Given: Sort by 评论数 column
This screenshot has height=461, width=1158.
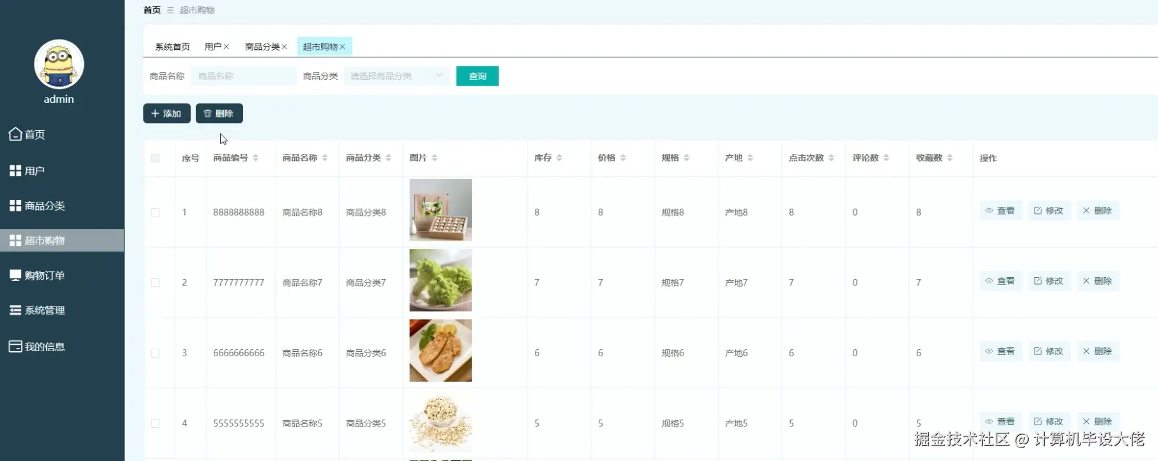Looking at the screenshot, I should coord(886,158).
